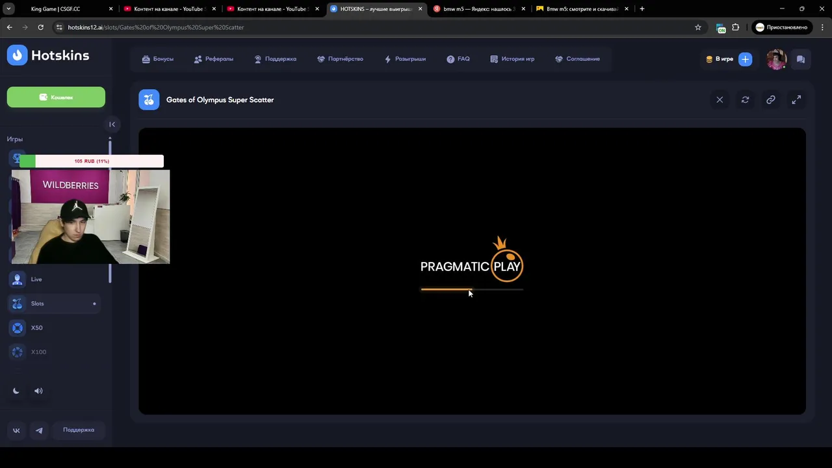
Task: Reload the slot game
Action: [745, 99]
